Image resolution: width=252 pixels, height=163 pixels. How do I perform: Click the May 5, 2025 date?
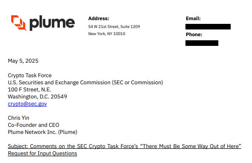point(23,61)
